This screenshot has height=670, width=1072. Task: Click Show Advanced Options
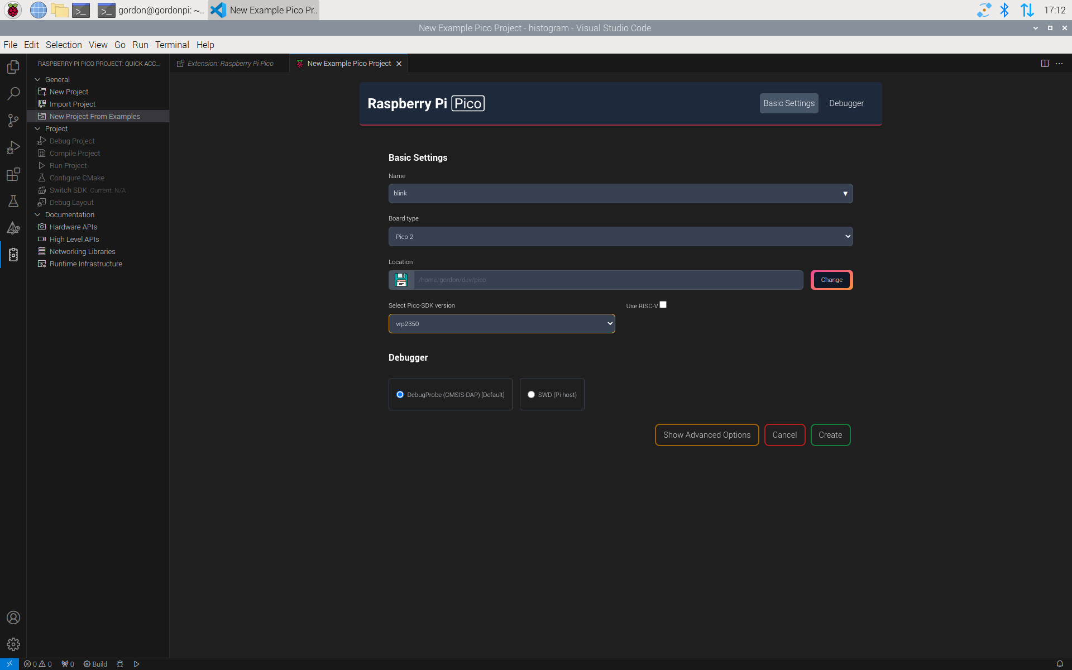coord(706,435)
